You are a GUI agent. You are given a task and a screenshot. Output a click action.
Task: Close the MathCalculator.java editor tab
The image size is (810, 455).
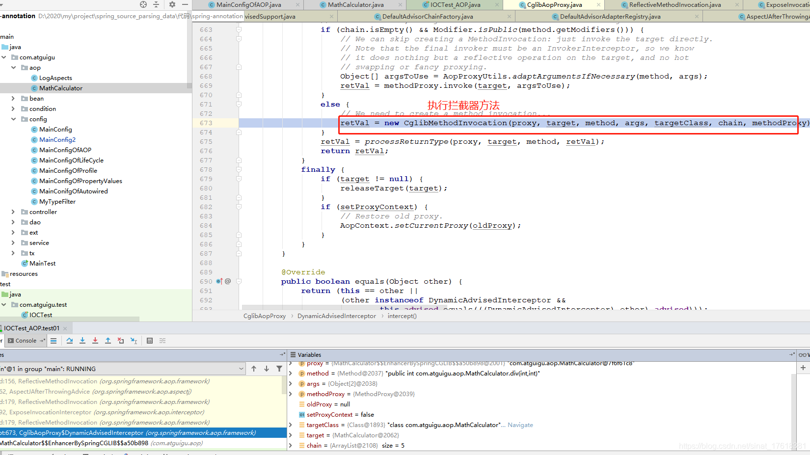400,5
